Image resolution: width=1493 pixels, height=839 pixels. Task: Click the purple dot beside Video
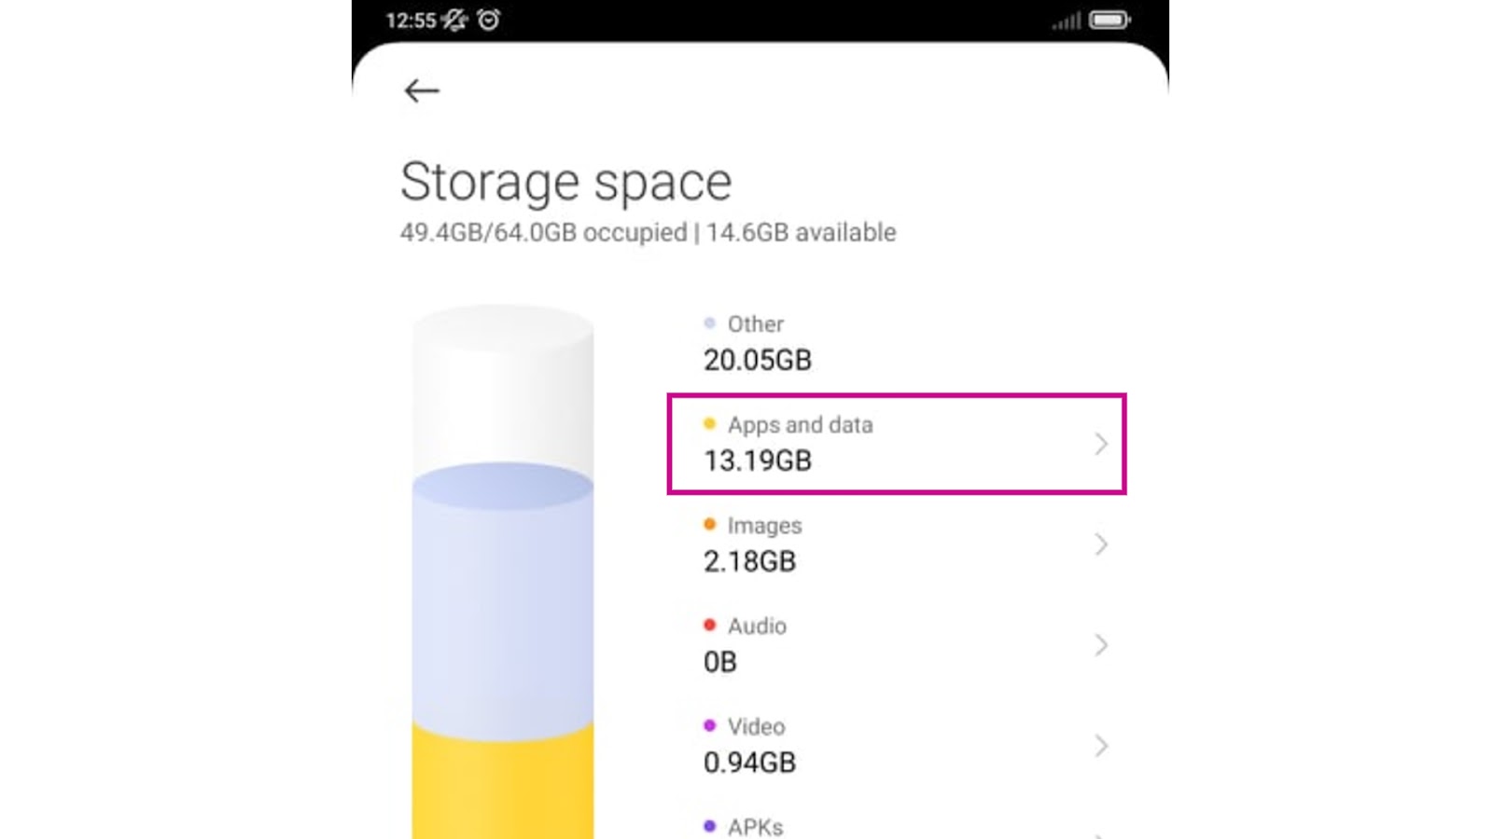coord(709,726)
